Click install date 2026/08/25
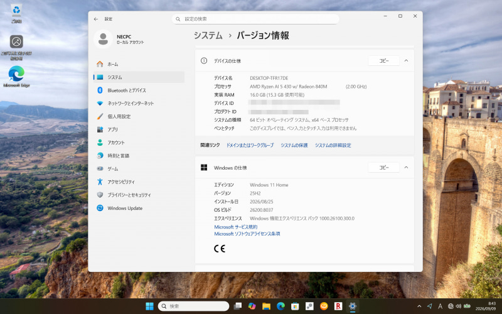This screenshot has width=502, height=314. point(261,202)
